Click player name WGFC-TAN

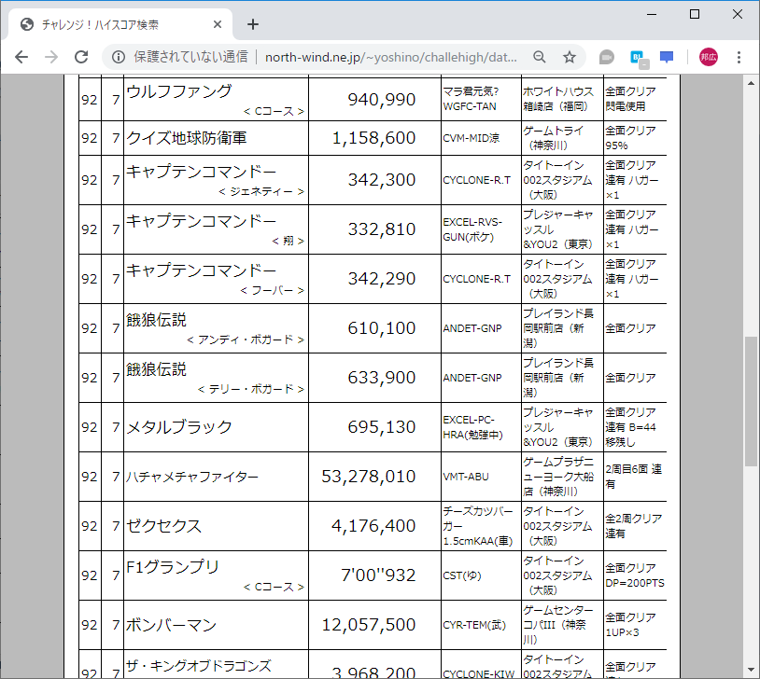click(x=470, y=106)
